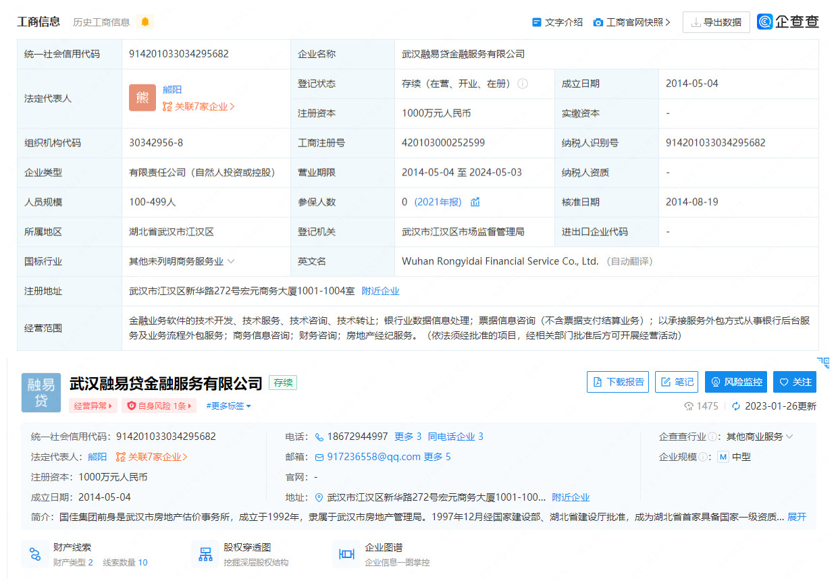Open 更多 5 emails link
This screenshot has width=836, height=585.
(x=437, y=457)
